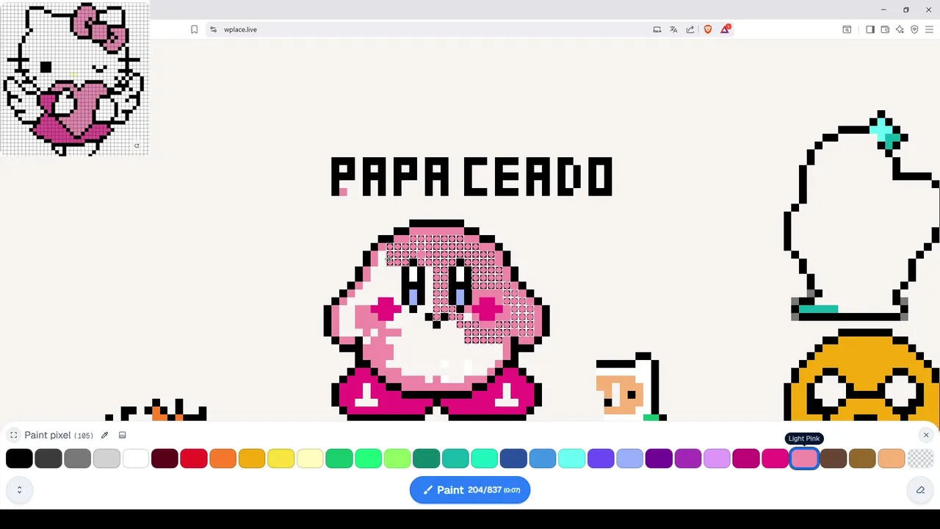Pick the Orange color swatch
This screenshot has height=529, width=940.
pyautogui.click(x=223, y=458)
